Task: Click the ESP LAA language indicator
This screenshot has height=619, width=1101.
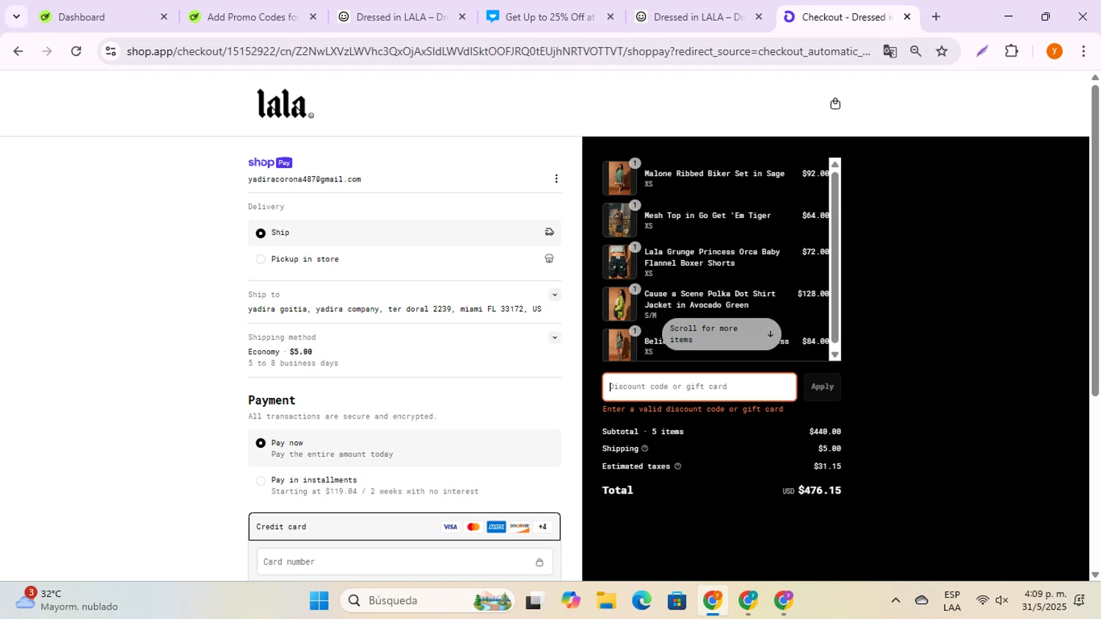Action: 952,601
